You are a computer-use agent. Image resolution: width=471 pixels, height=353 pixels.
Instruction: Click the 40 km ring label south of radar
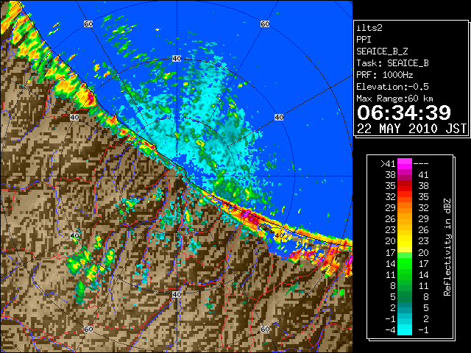tap(177, 294)
